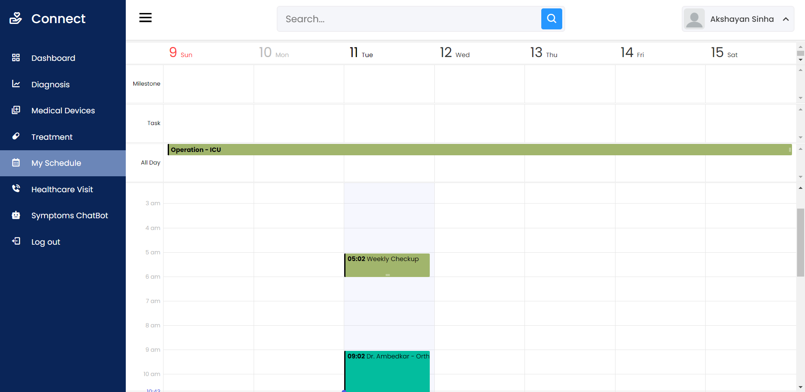805x392 pixels.
Task: Toggle the hamburger sidebar menu
Action: point(145,18)
